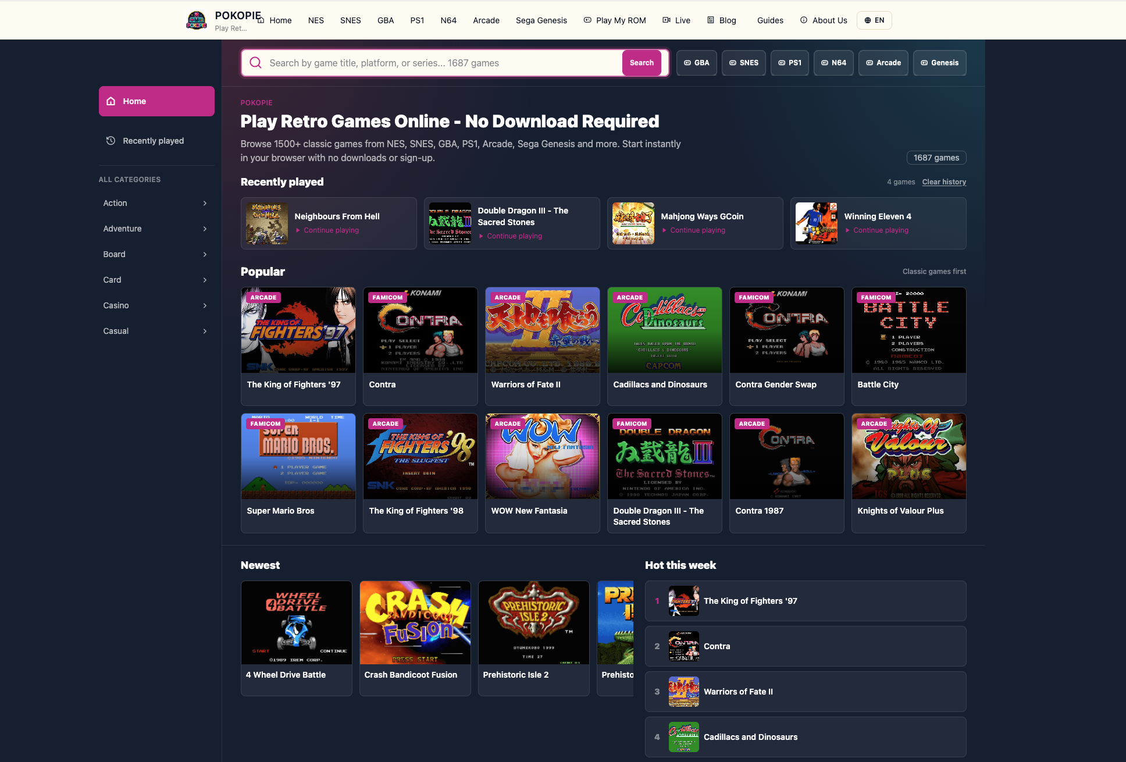Click the controller icon beside Play My ROM
The width and height of the screenshot is (1126, 762).
587,20
